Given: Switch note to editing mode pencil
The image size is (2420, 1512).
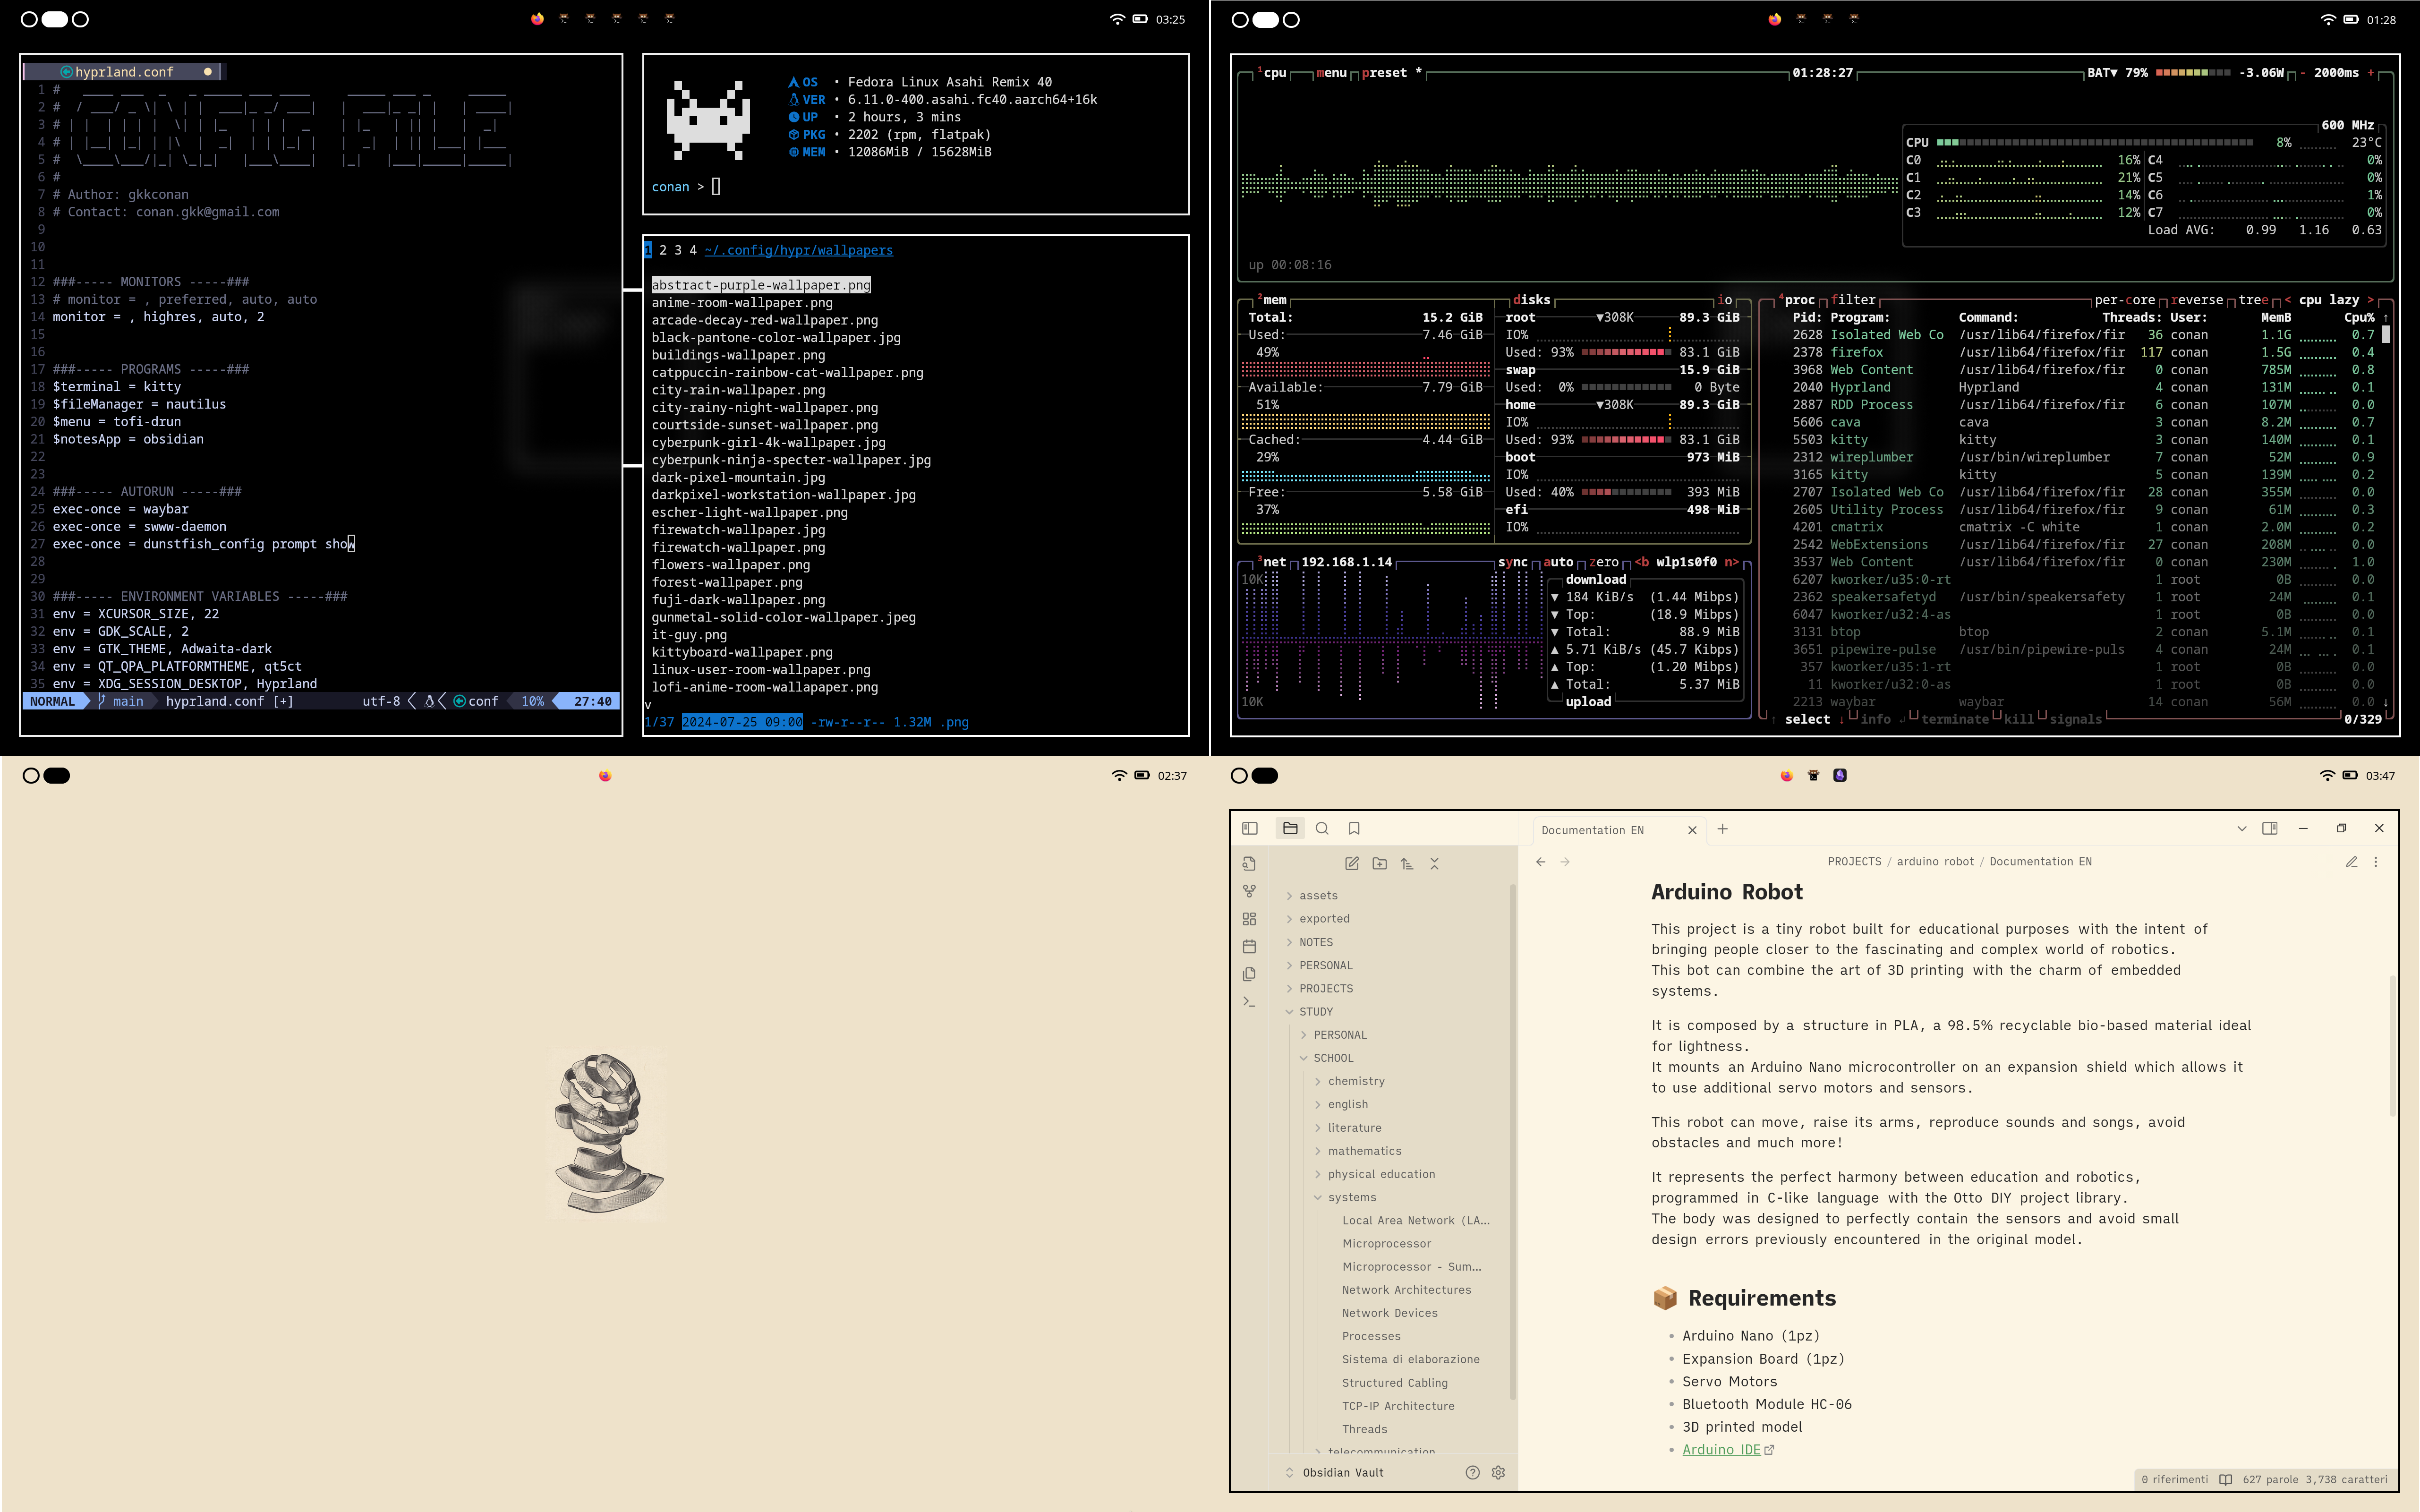Looking at the screenshot, I should [x=2351, y=861].
